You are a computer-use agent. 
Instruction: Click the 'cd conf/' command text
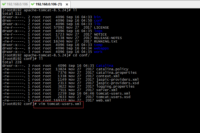[81, 55]
